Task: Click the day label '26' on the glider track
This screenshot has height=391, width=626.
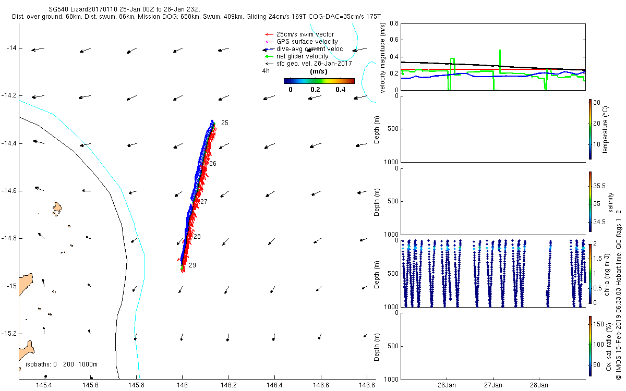Action: coord(212,164)
